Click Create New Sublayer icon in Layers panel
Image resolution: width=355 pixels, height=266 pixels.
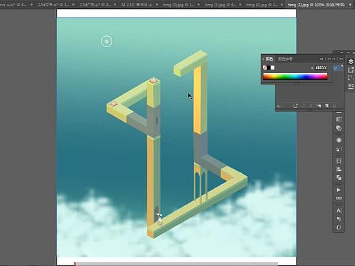click(x=319, y=106)
